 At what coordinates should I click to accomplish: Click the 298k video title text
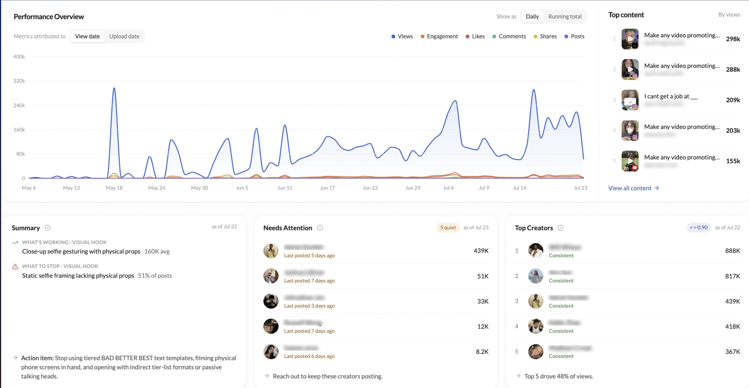(682, 35)
